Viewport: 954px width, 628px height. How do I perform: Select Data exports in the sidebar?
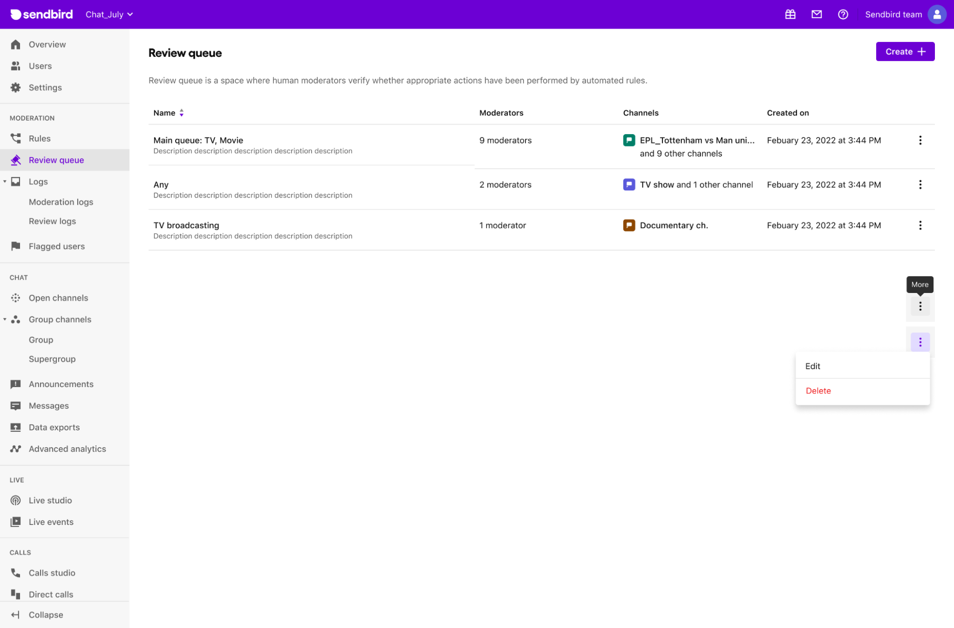pos(54,427)
